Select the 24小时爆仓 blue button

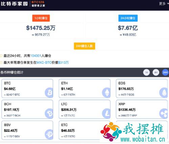tap(128, 18)
